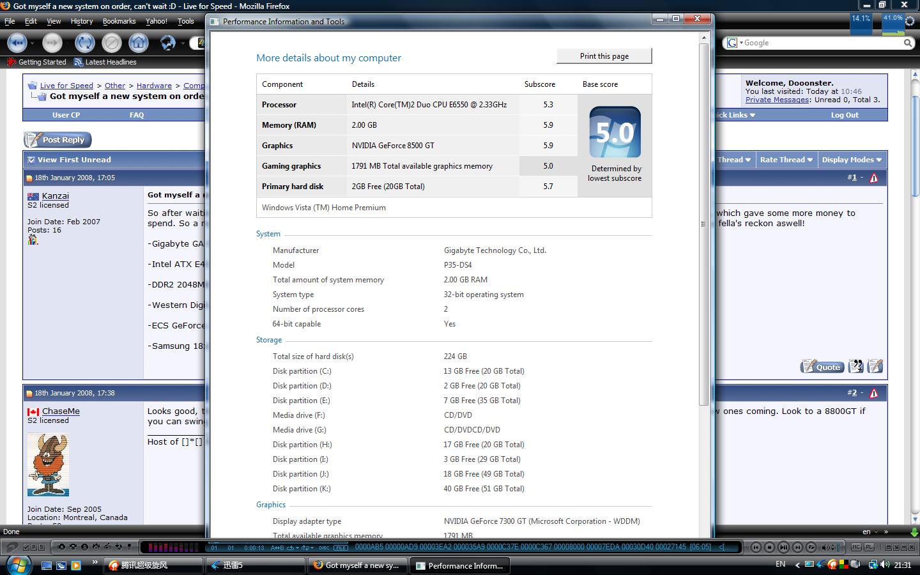Image resolution: width=920 pixels, height=575 pixels.
Task: Click network icon in system tray
Action: (873, 565)
